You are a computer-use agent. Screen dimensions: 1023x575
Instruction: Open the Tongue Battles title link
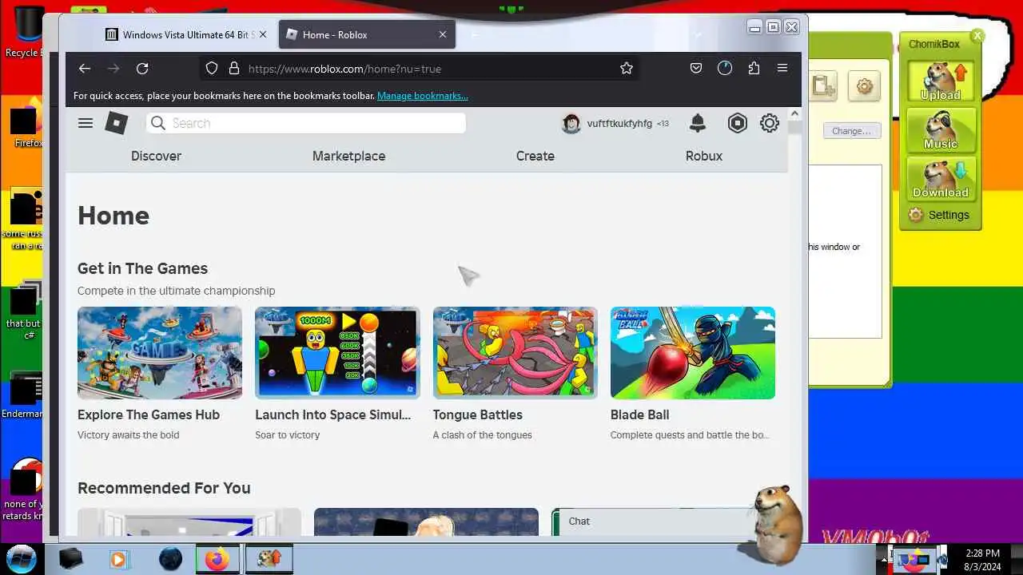[477, 414]
